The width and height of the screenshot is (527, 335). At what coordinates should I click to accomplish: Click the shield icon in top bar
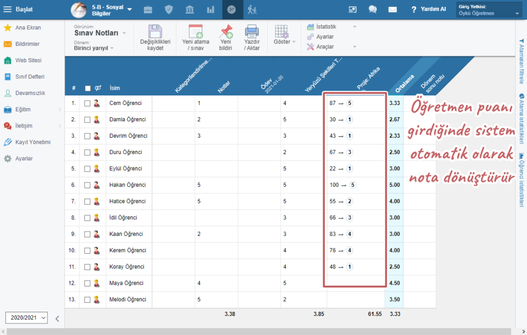coord(169,9)
